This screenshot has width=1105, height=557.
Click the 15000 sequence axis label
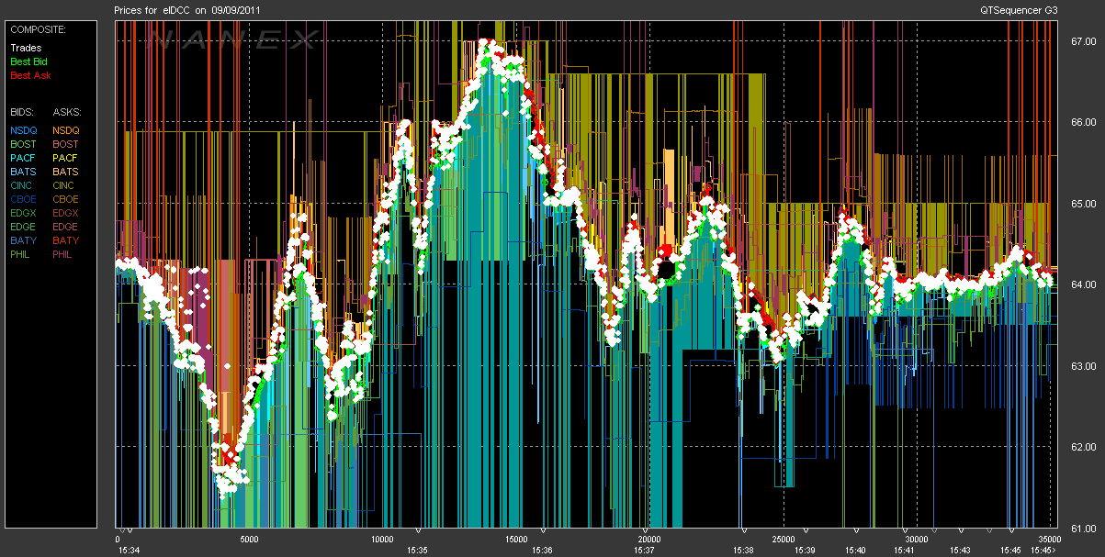click(x=516, y=540)
